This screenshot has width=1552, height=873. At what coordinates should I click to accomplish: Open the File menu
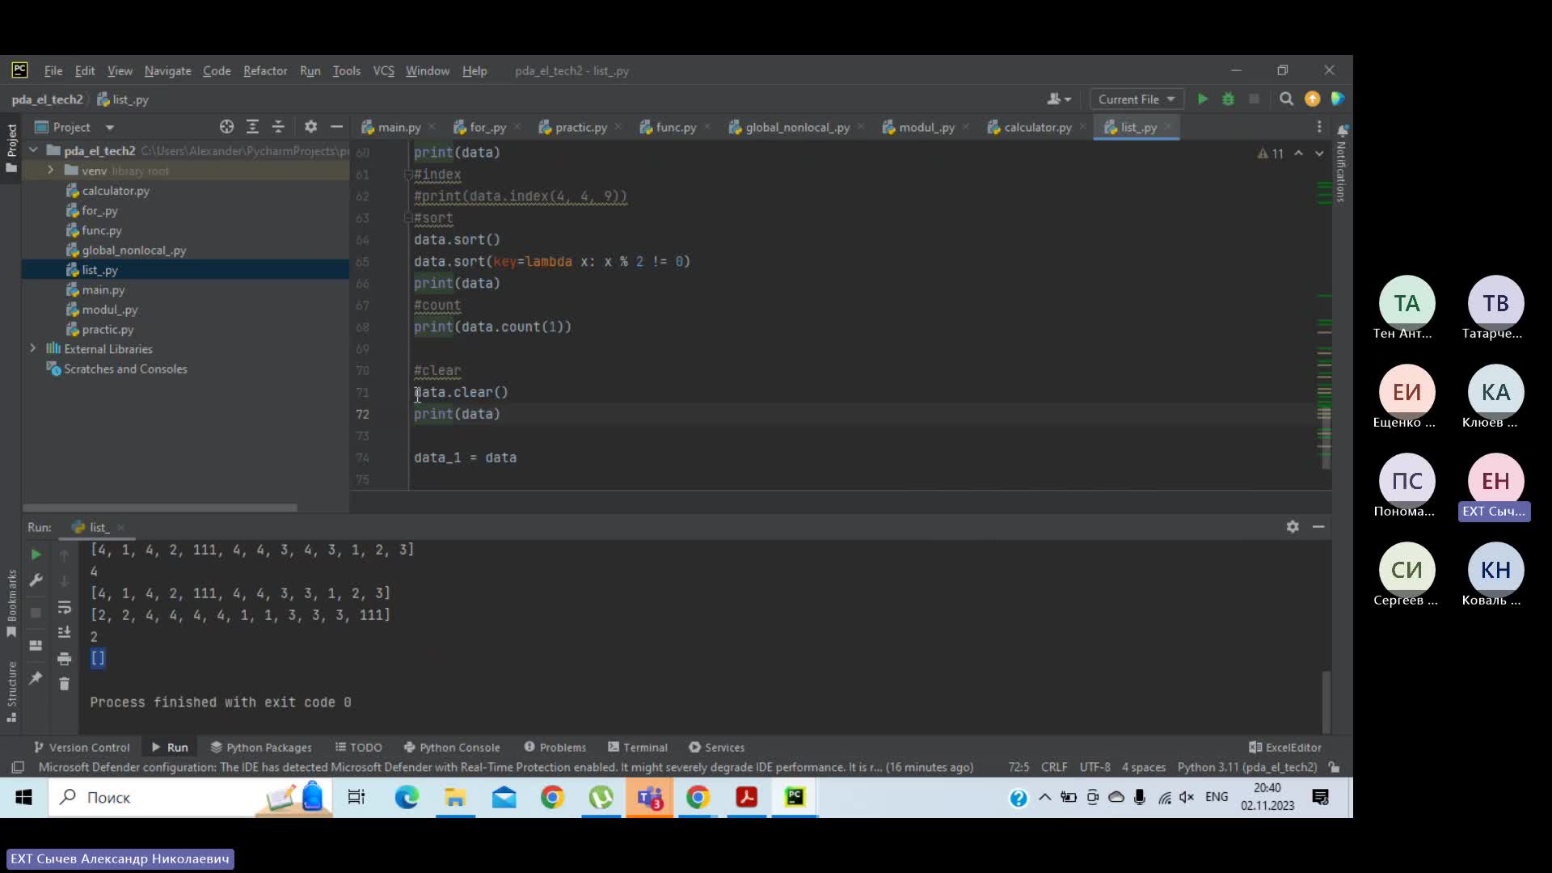point(53,71)
